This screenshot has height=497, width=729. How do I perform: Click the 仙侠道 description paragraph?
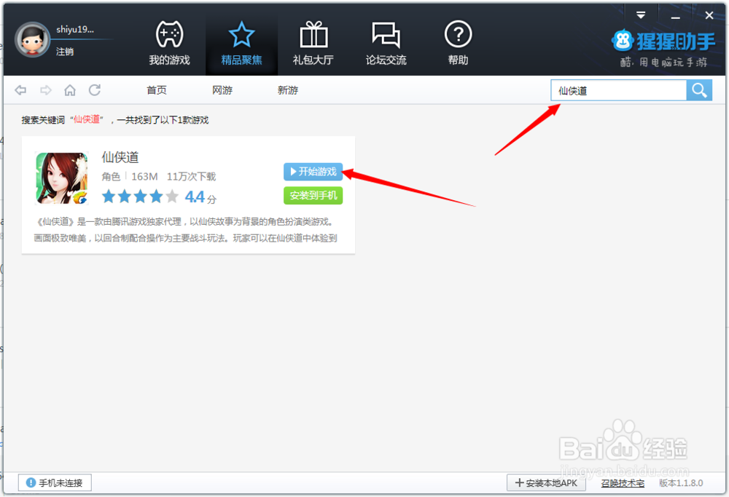[x=185, y=230]
